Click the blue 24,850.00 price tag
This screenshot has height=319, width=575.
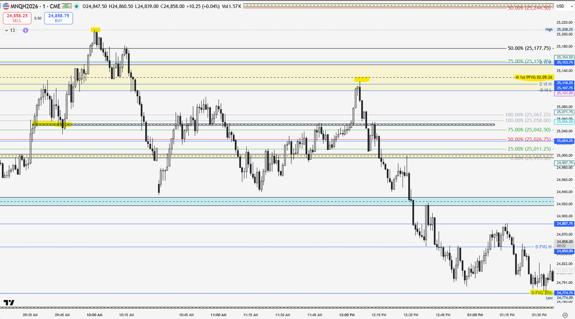[x=564, y=251]
